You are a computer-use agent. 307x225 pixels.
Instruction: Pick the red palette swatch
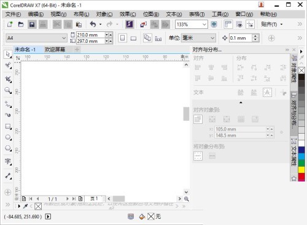coord(301,177)
